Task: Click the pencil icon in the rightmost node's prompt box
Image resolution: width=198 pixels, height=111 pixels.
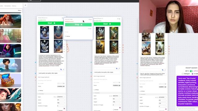Action: click(x=165, y=70)
